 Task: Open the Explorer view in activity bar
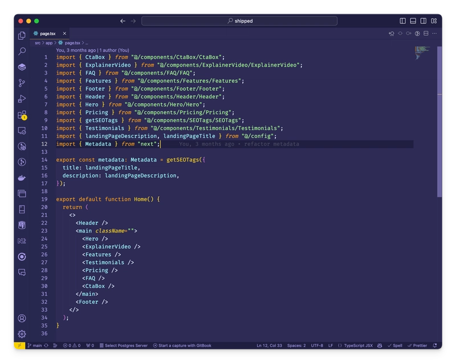[x=22, y=35]
